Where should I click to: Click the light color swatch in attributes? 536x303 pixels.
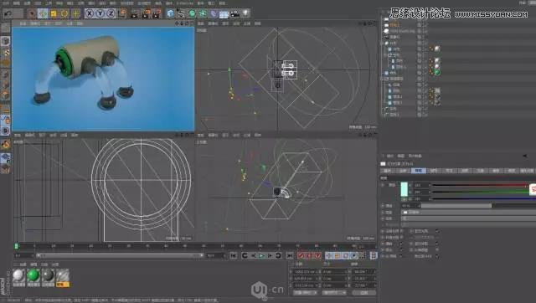(404, 189)
